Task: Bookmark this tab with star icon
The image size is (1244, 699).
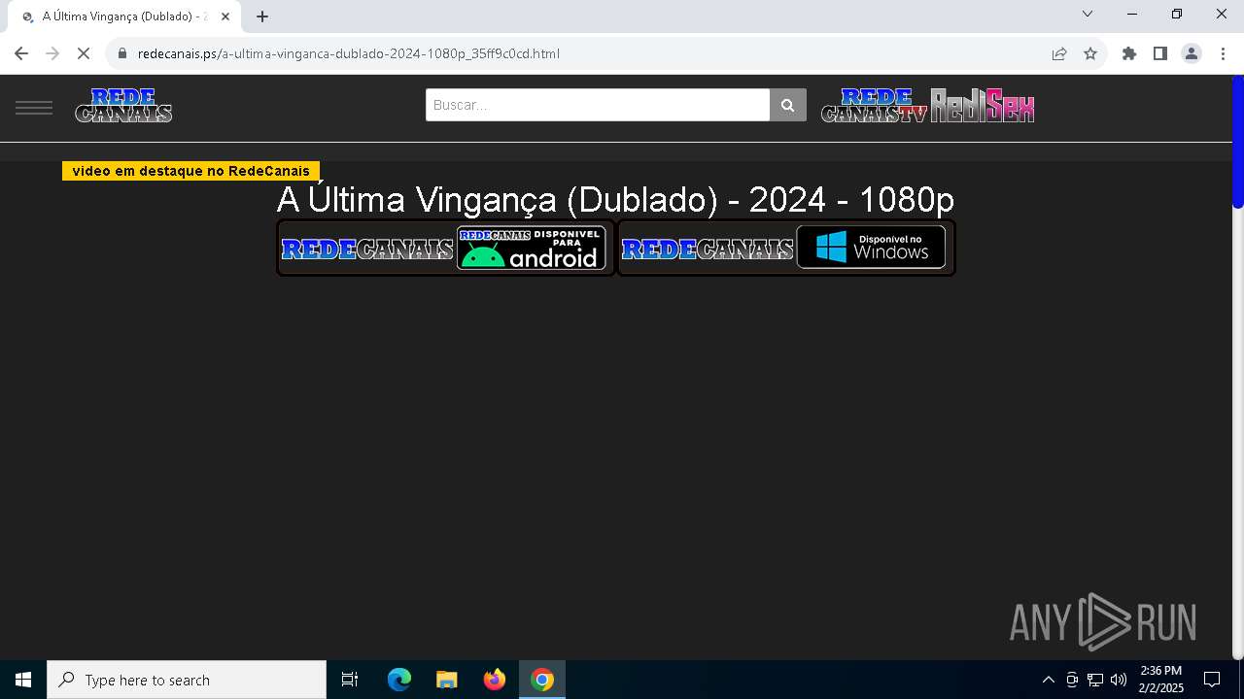Action: [1090, 53]
